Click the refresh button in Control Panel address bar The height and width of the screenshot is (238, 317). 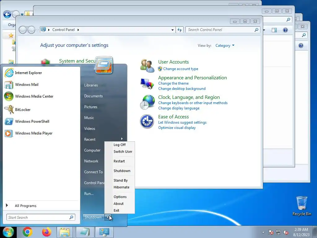pyautogui.click(x=180, y=30)
